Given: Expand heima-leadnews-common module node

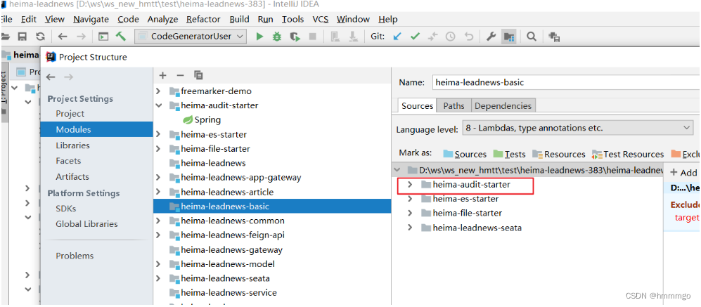Looking at the screenshot, I should 159,221.
